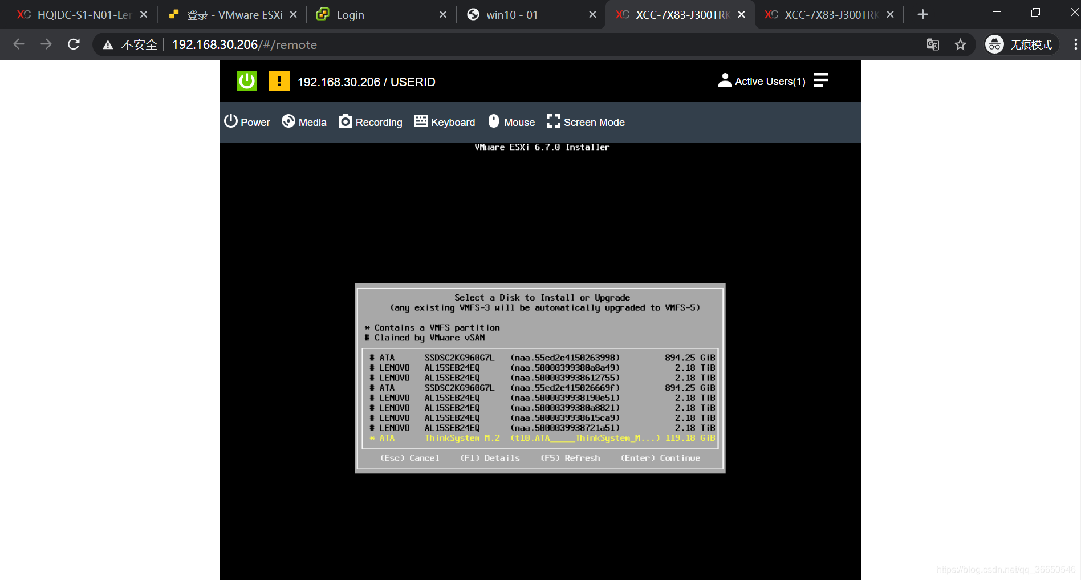Select ATA disk naa.55cd2e4150263998
Image resolution: width=1081 pixels, height=580 pixels.
click(x=540, y=358)
